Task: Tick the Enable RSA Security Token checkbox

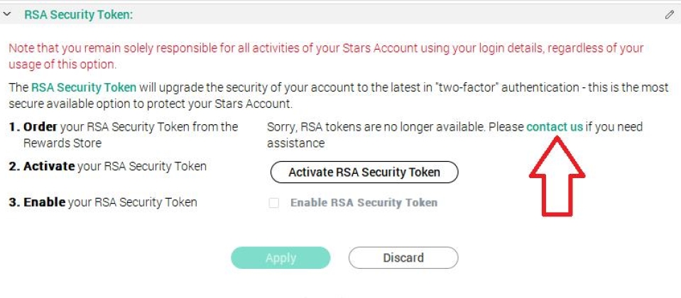Action: (274, 203)
